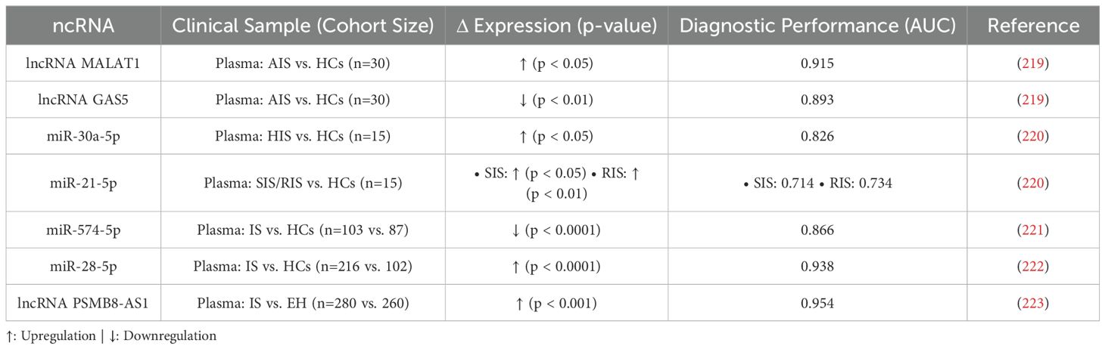Select the lncRNA PSMB8-AS1 cell
1105x349 pixels.
[x=83, y=303]
